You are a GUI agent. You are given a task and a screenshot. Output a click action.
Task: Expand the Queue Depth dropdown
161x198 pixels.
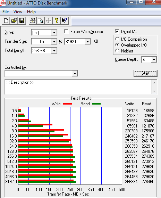click(154, 59)
